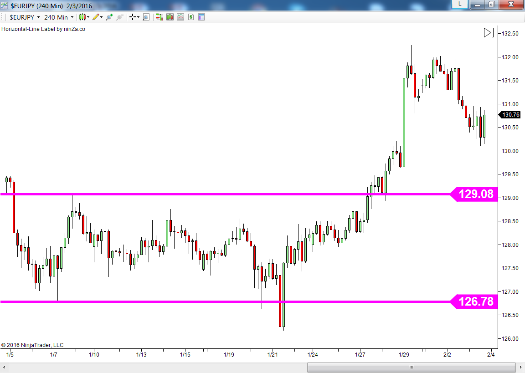Open the $EURJPY instrument dropdown
The height and width of the screenshot is (373, 525).
[x=25, y=17]
